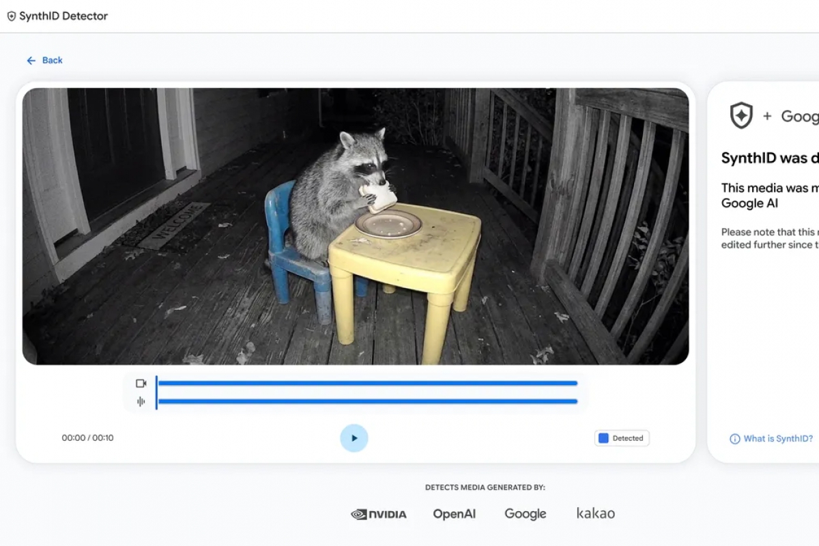Click the info icon beside What is SynthID
This screenshot has height=546, width=819.
coord(735,439)
